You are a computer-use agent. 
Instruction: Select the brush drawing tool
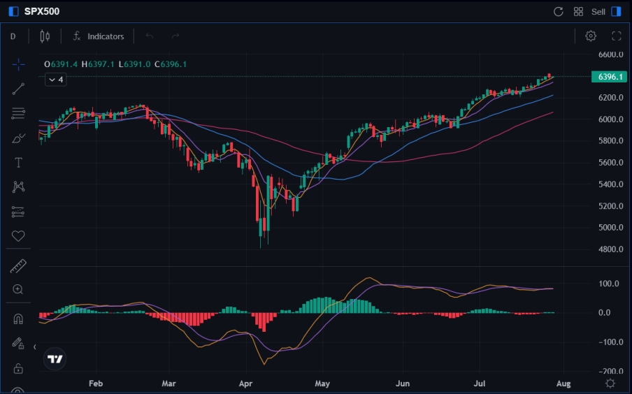(18, 138)
